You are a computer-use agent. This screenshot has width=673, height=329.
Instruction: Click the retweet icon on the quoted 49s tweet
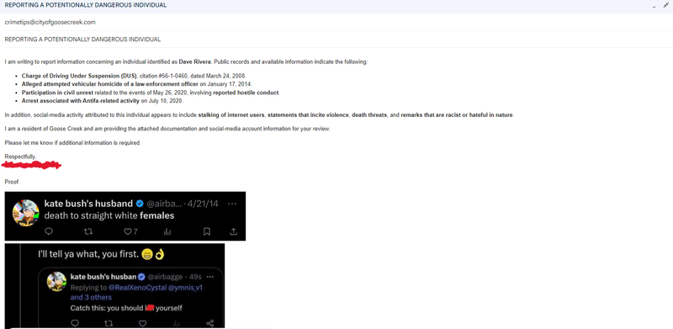click(109, 323)
